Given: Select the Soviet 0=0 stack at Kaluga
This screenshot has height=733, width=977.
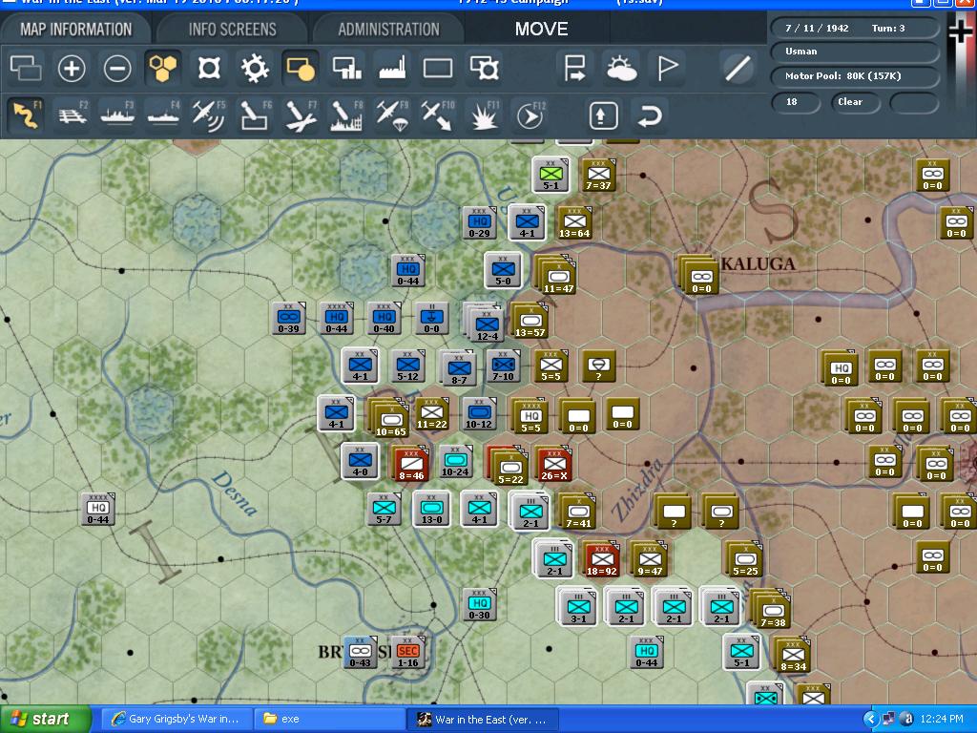Looking at the screenshot, I should (x=699, y=275).
